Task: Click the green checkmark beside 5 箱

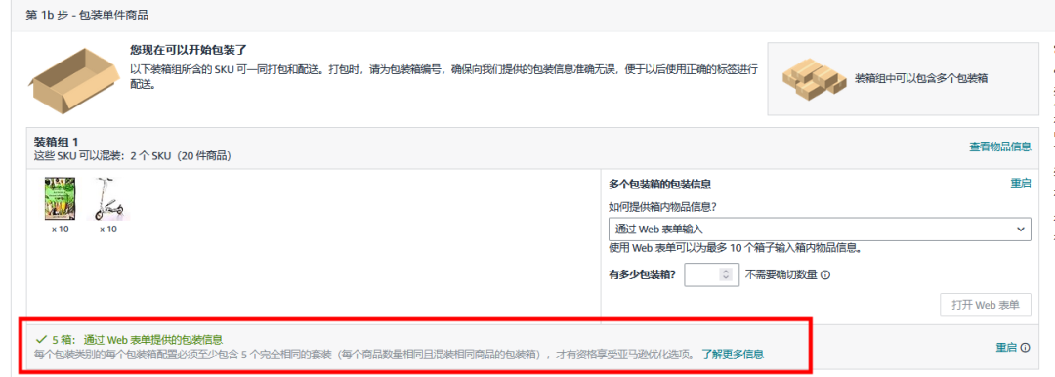Action: (41, 339)
